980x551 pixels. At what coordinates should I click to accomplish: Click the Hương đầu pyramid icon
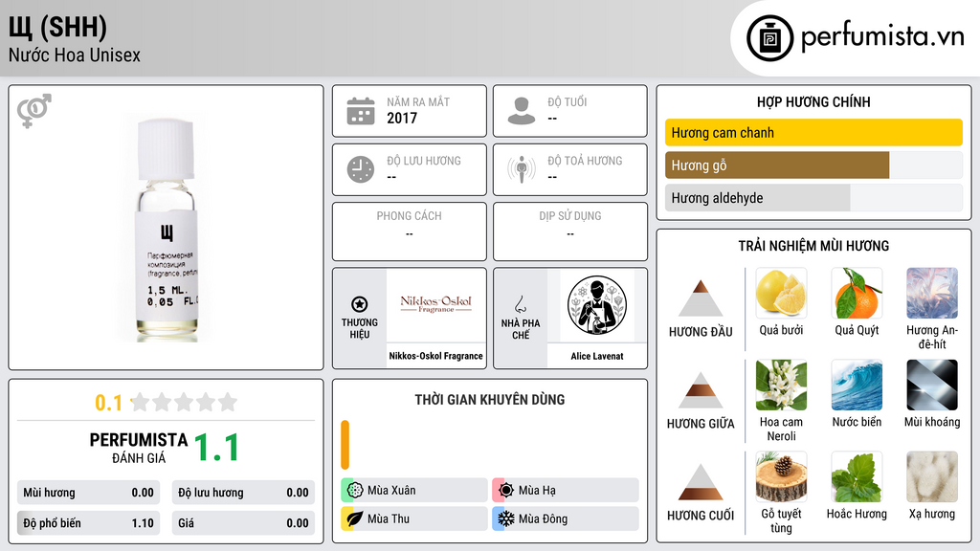click(x=701, y=298)
